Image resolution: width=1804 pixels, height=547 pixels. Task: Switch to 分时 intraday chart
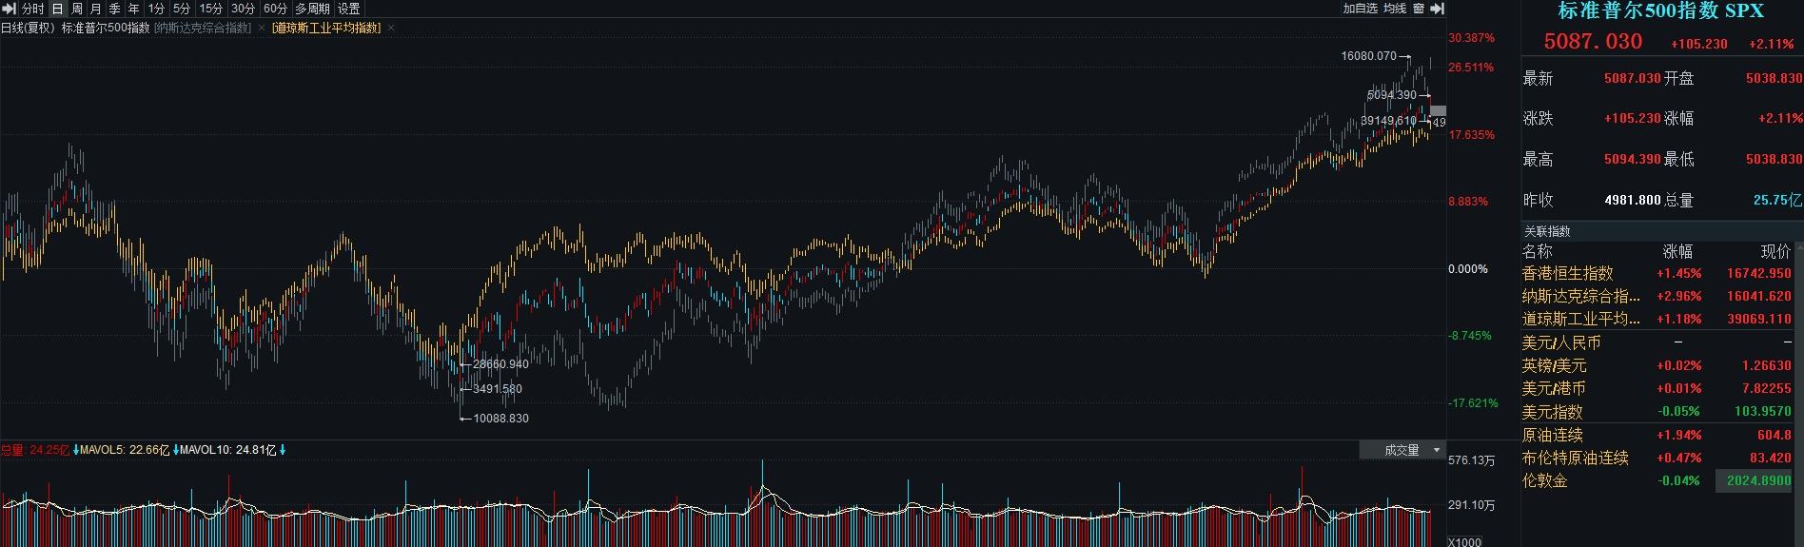tap(32, 9)
